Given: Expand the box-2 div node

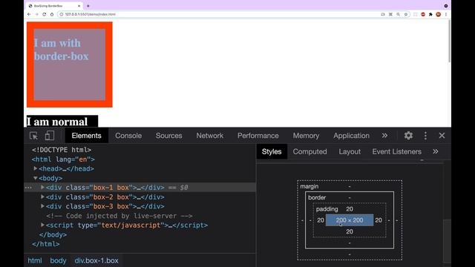Looking at the screenshot, I should [x=42, y=197].
